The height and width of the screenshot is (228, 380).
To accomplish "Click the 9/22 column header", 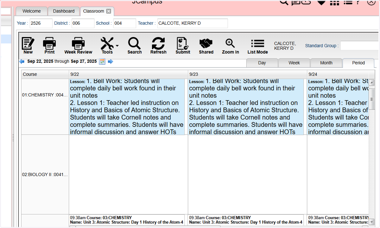I will tap(128, 74).
